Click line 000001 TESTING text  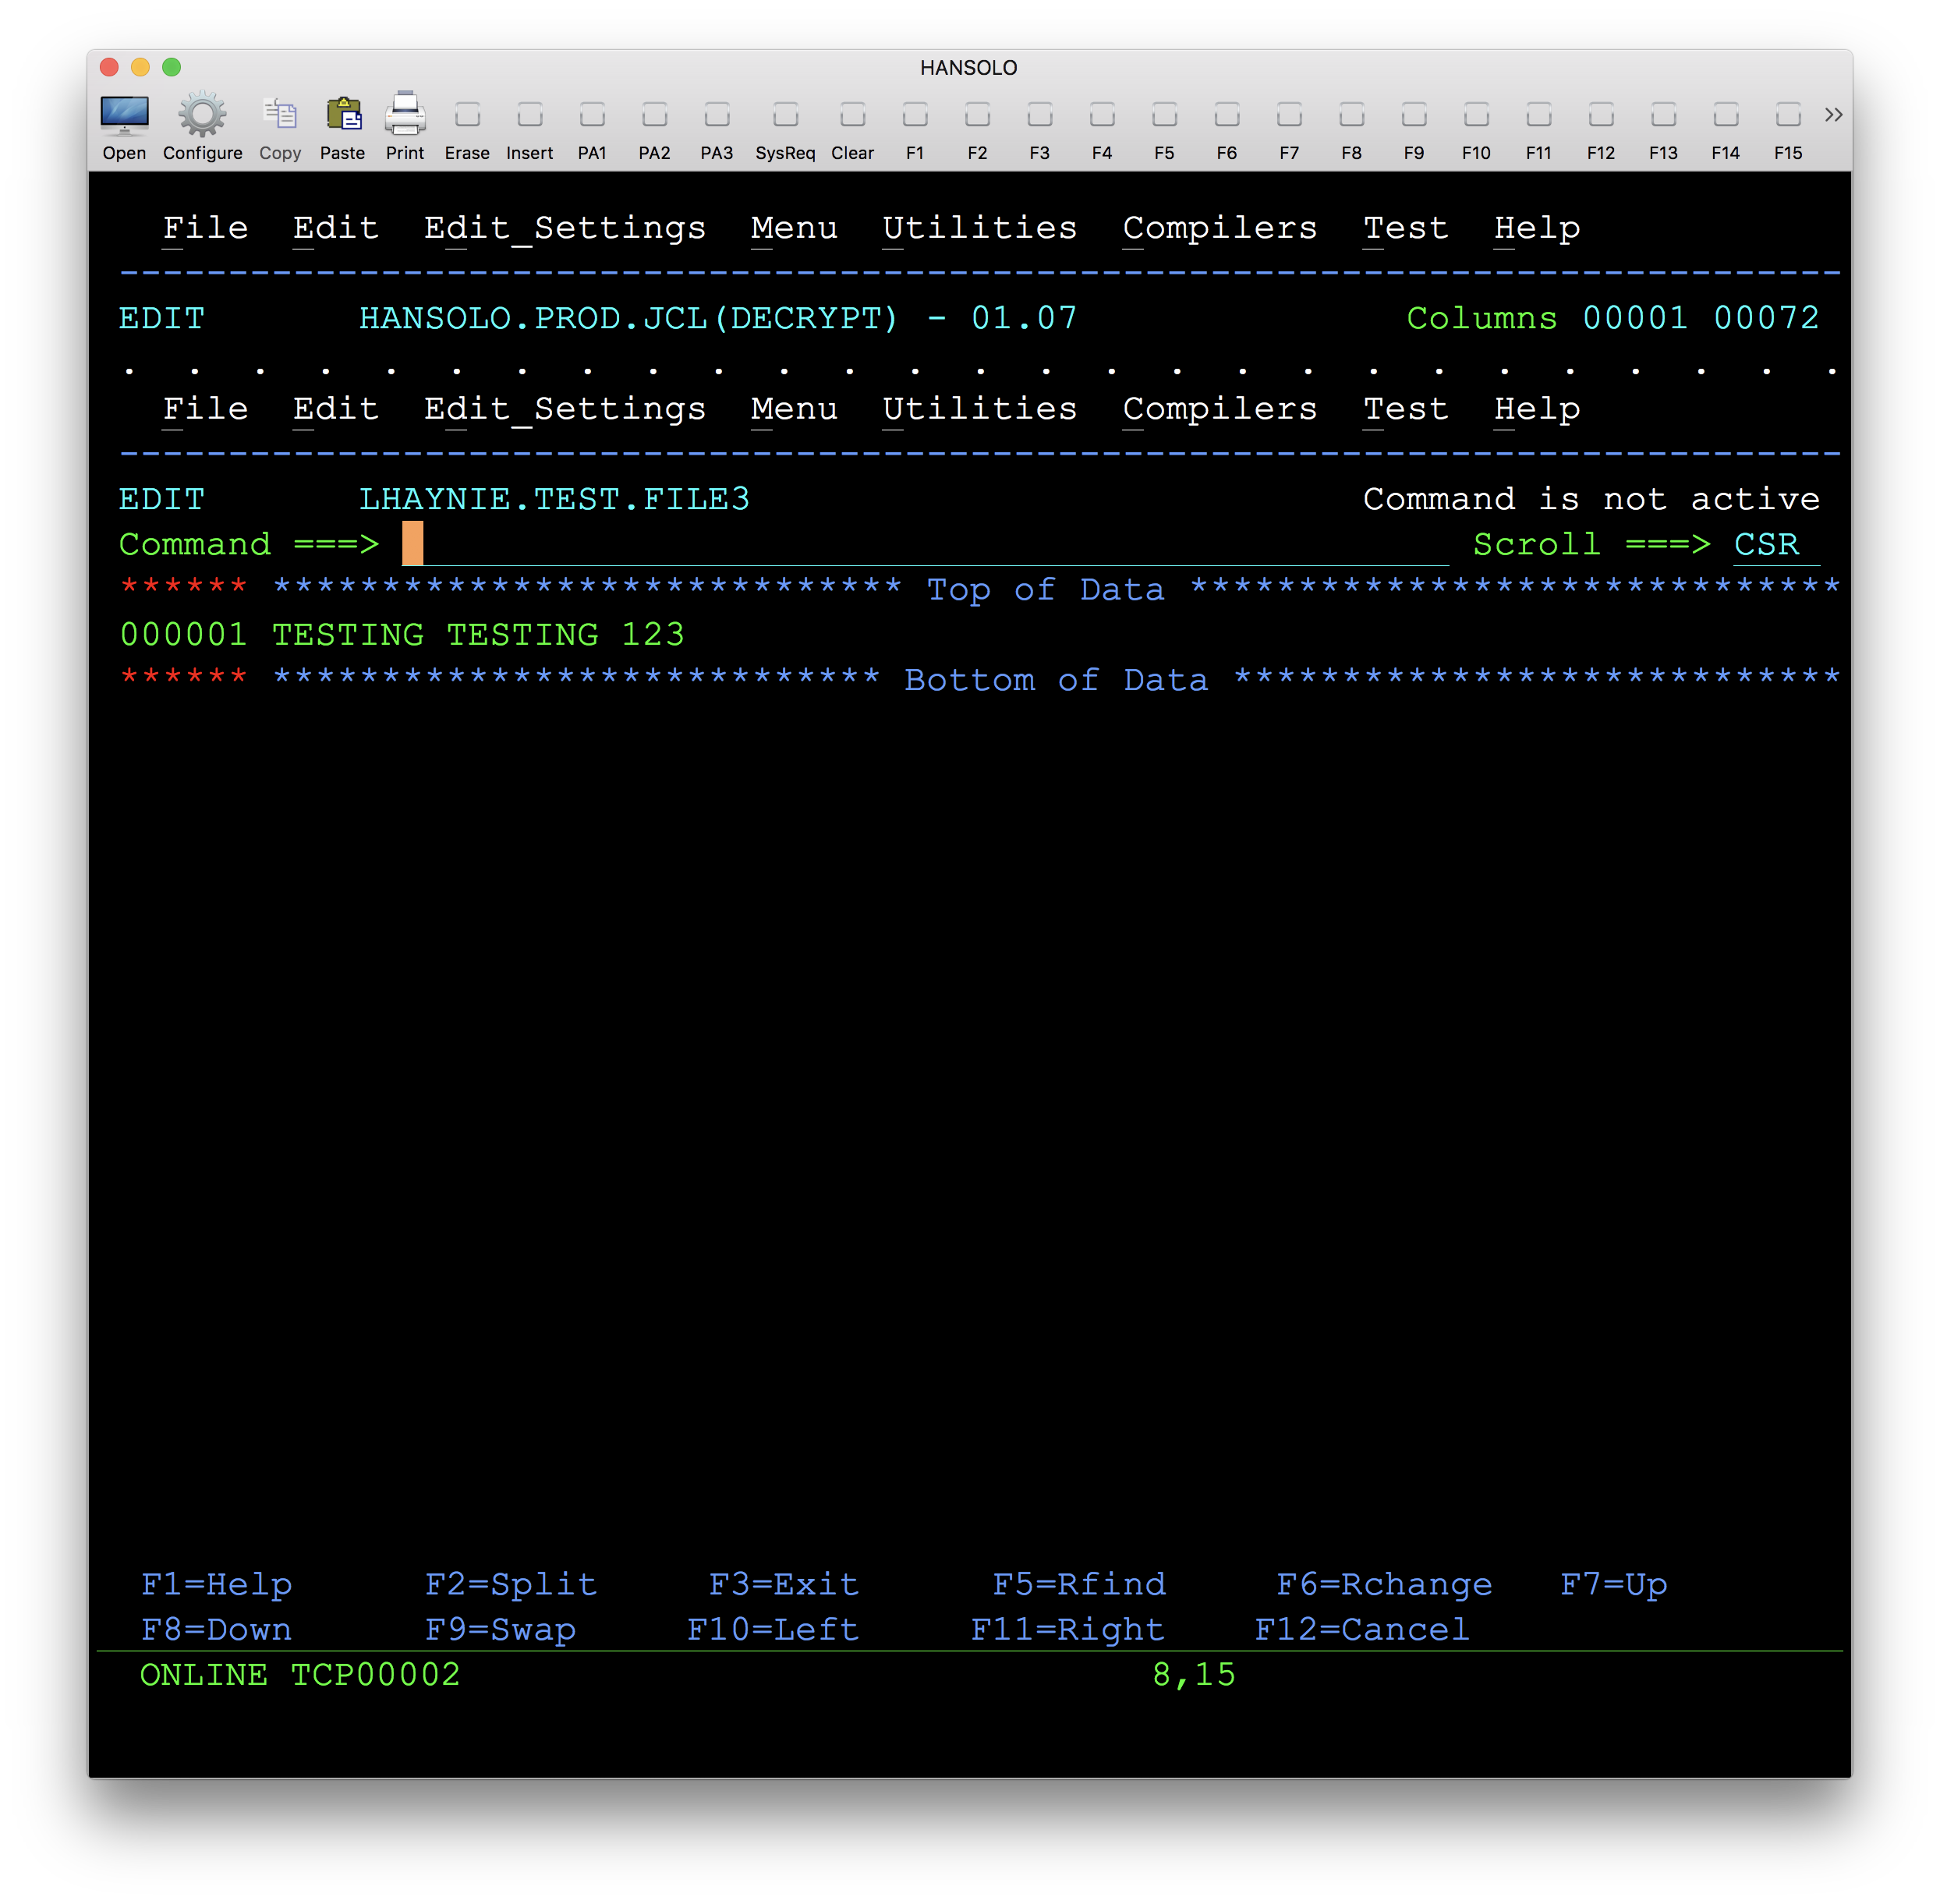click(478, 635)
